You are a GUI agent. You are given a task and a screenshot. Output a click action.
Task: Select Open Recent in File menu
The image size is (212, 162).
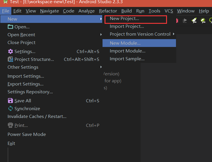(51, 35)
